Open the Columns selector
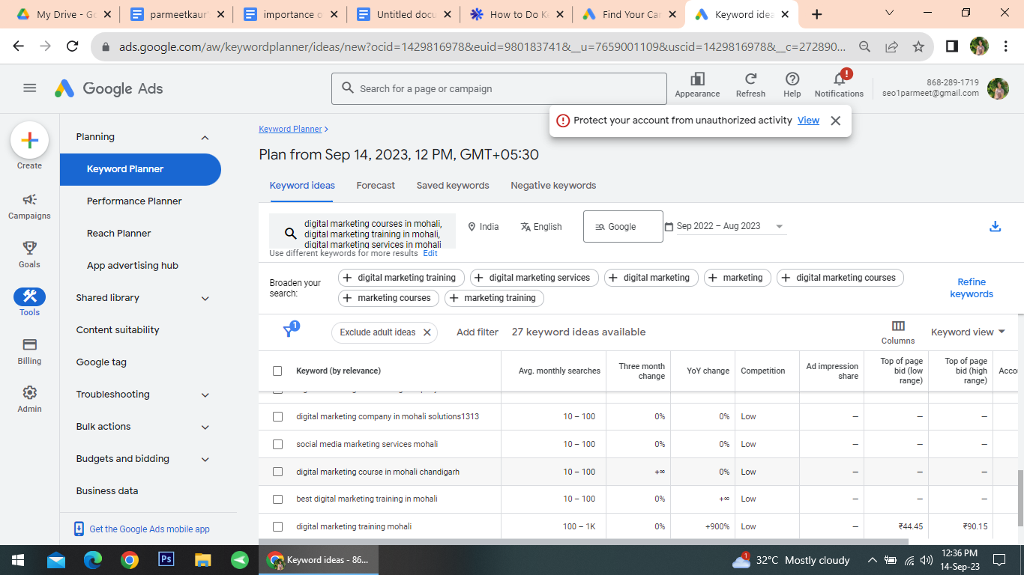The height and width of the screenshot is (575, 1024). 898,332
